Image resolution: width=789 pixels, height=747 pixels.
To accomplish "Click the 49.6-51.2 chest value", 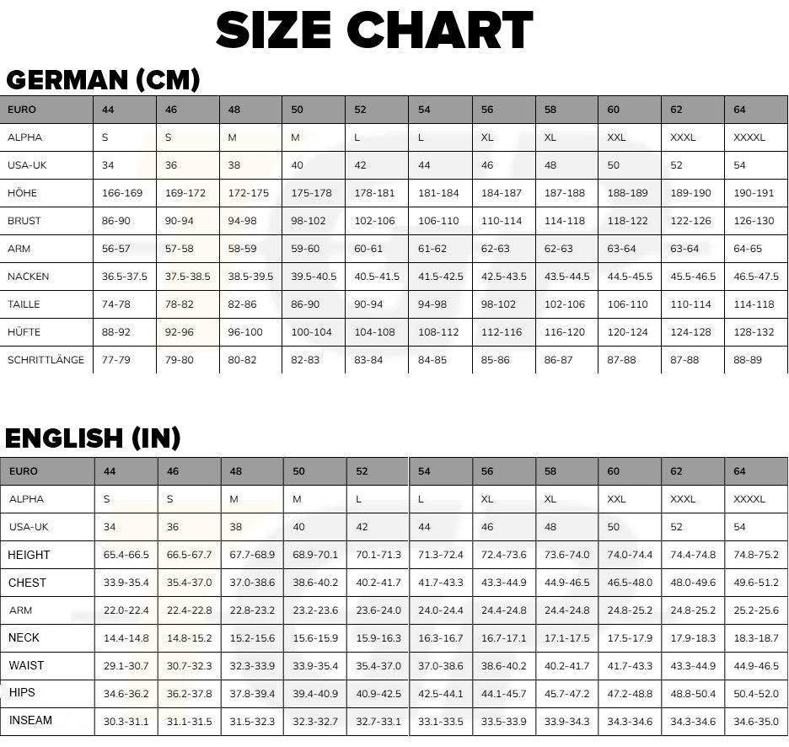I will (x=756, y=583).
